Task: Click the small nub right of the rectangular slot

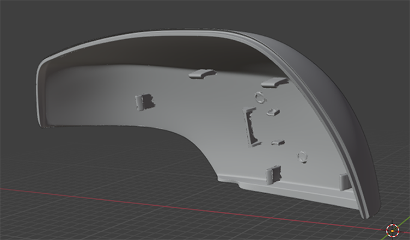Action: point(274,112)
